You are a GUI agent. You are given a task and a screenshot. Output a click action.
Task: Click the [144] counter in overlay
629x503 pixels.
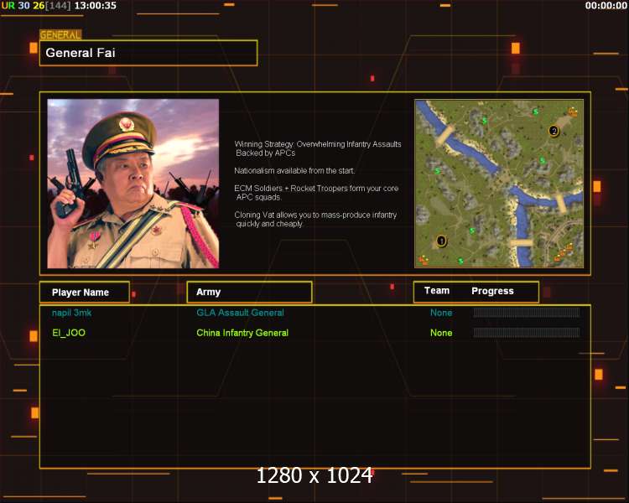click(x=58, y=6)
